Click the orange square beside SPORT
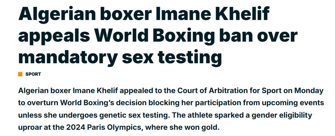The image size is (335, 136). pyautogui.click(x=20, y=74)
